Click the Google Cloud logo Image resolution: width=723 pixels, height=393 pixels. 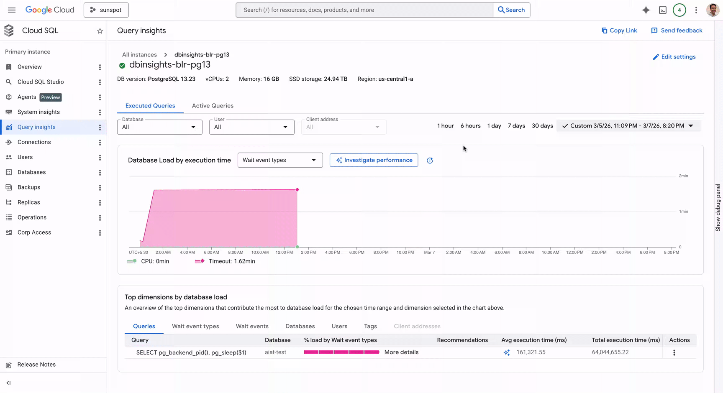[x=50, y=10]
